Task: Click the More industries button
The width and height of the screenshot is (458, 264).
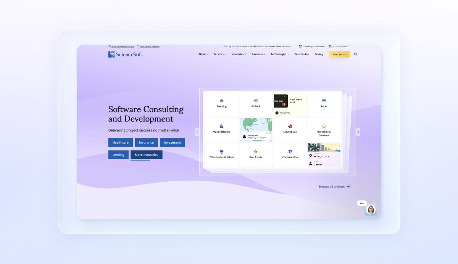Action: pyautogui.click(x=147, y=155)
